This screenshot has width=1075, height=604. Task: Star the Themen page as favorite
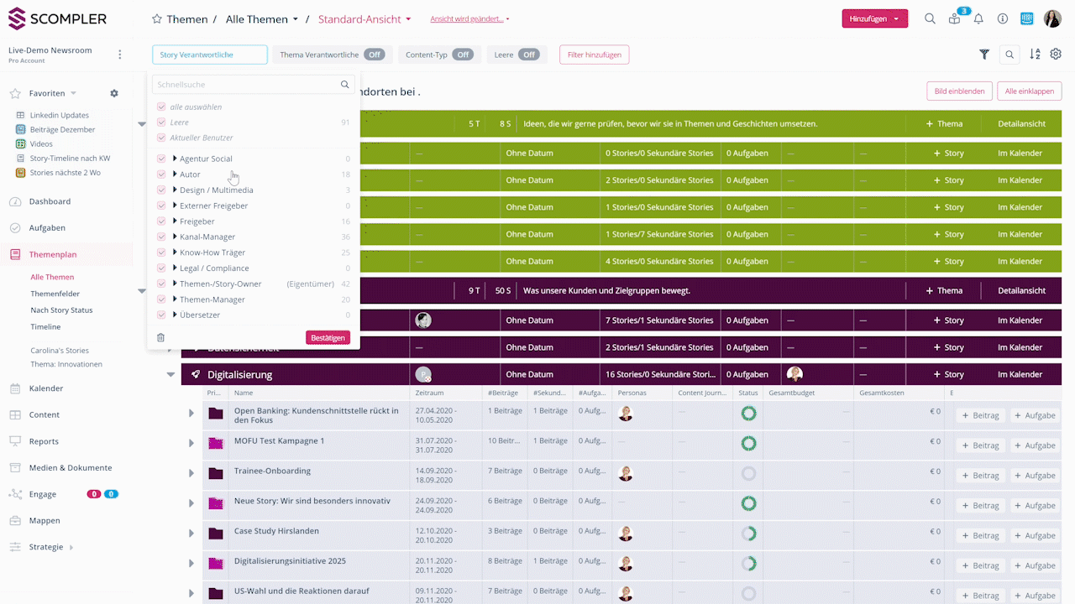click(156, 18)
